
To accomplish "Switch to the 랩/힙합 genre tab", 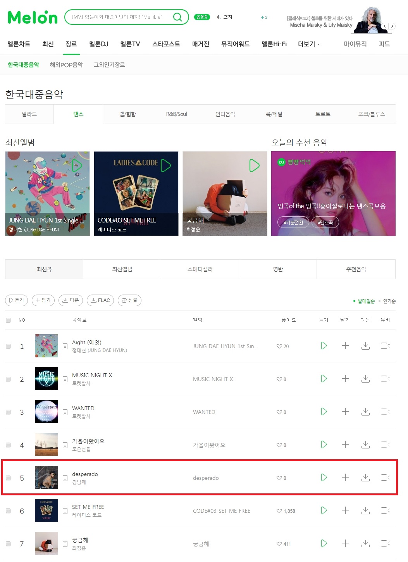I will click(x=127, y=114).
